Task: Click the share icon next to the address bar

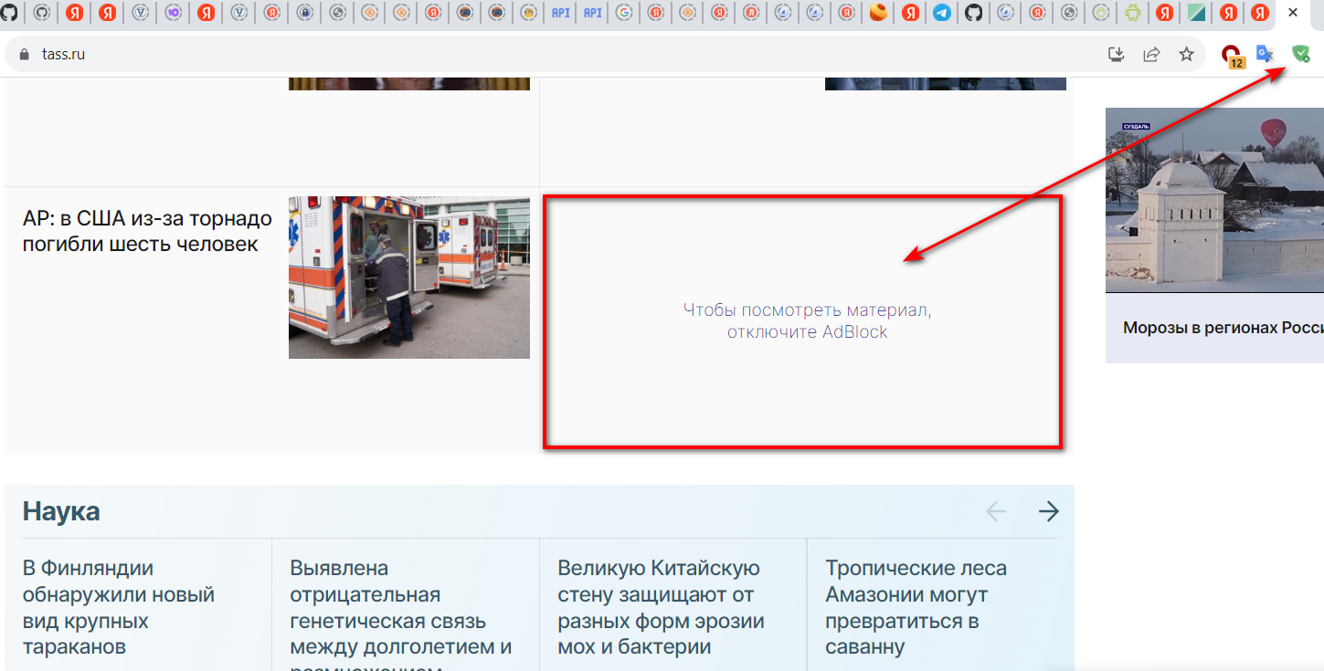Action: (1151, 54)
